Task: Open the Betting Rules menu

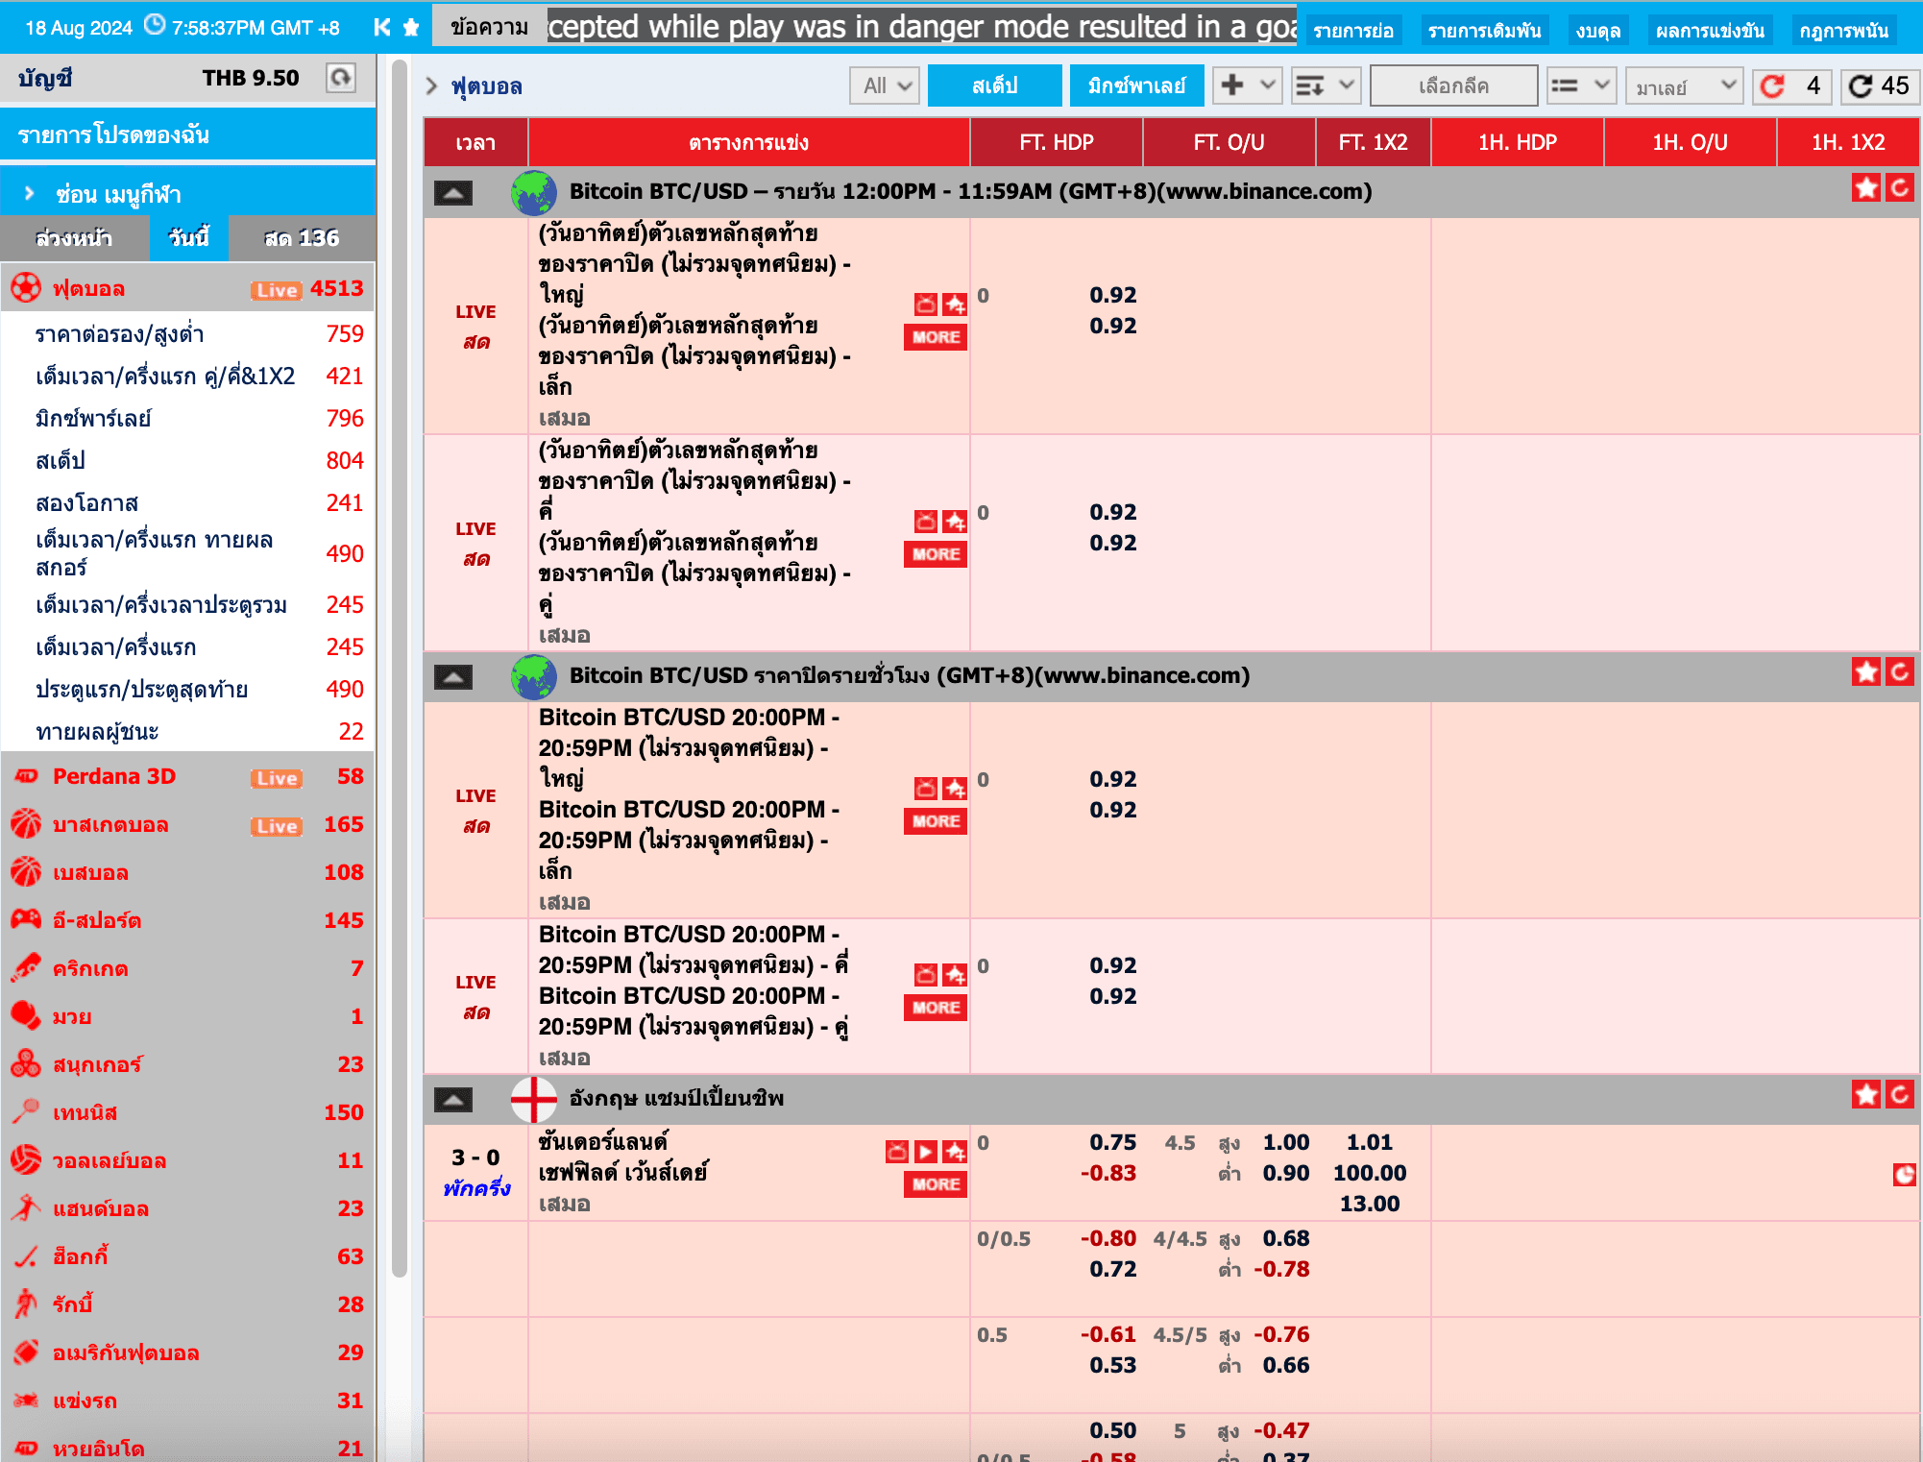Action: (x=1844, y=31)
